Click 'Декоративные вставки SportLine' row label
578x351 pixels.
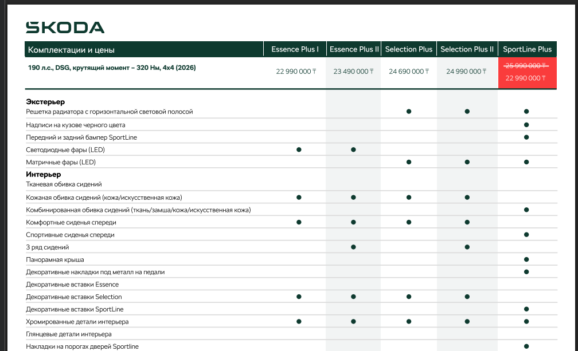coord(75,309)
